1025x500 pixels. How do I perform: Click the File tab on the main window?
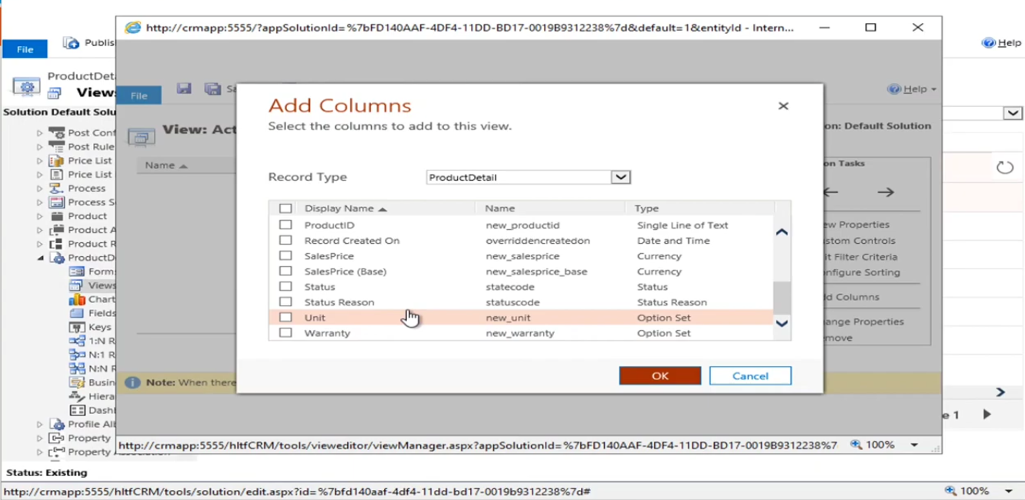(x=25, y=48)
